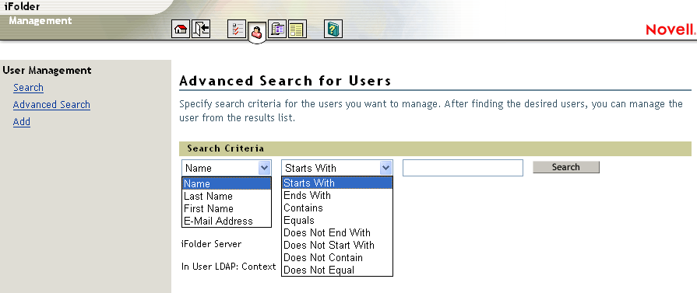Open the Search link in User Management
The height and width of the screenshot is (293, 697).
point(29,88)
